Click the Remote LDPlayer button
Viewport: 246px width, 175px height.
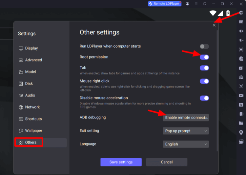[164, 4]
